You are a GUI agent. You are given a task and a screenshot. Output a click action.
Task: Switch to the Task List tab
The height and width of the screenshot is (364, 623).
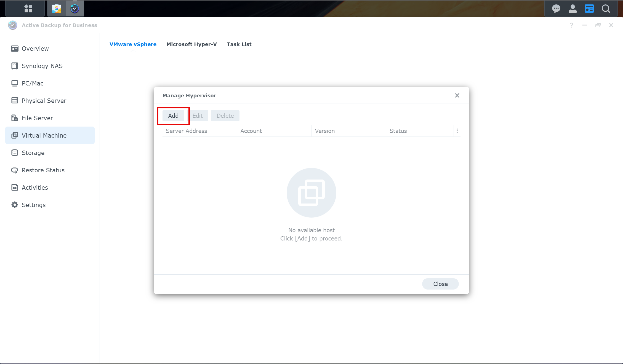[x=239, y=44]
